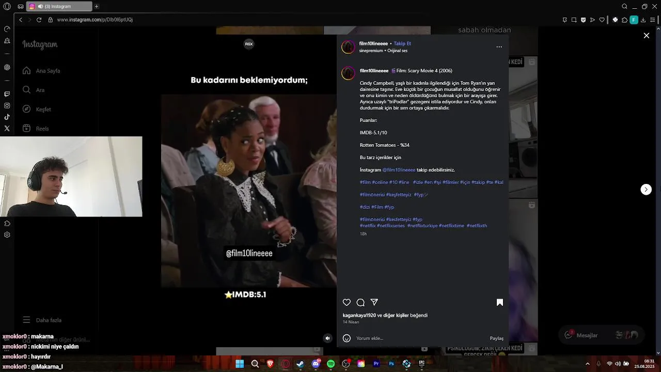Open a new browser tab
Screen dimensions: 661x372
click(x=97, y=6)
